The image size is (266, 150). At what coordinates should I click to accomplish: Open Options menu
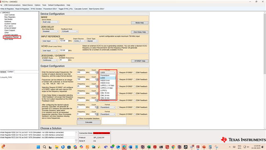(37, 5)
